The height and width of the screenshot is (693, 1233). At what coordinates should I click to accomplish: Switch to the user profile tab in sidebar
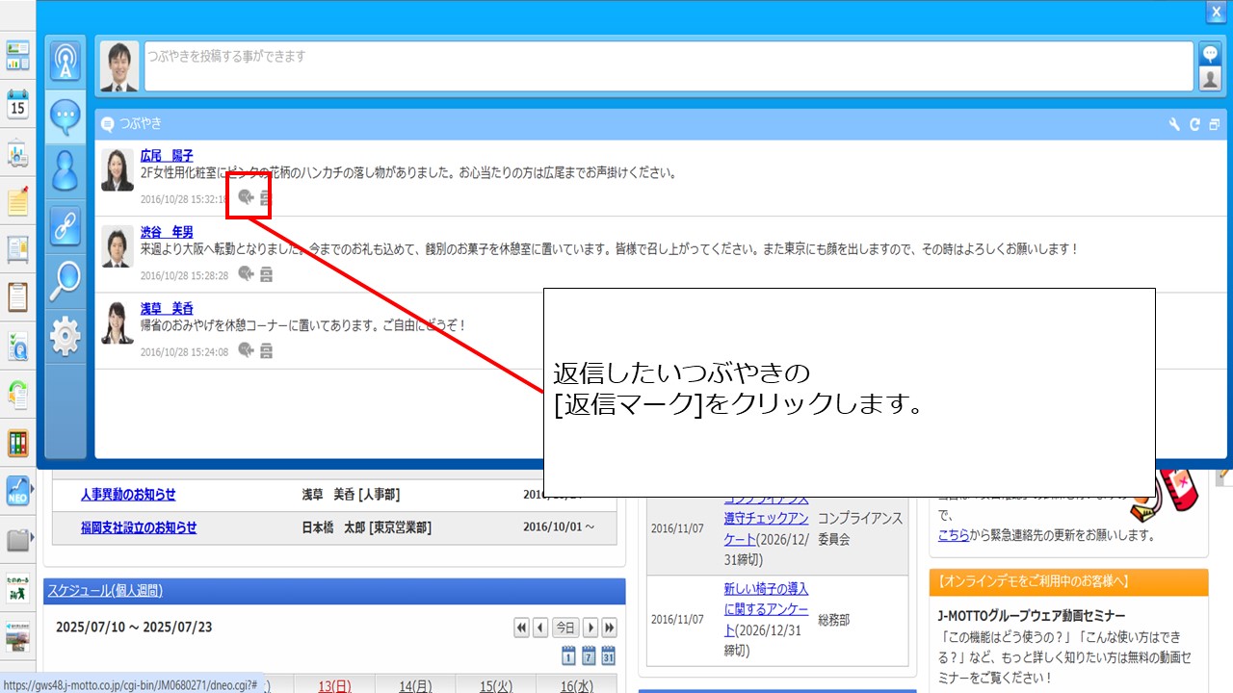66,170
